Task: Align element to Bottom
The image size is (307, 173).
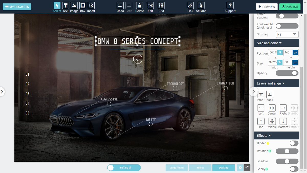Action: click(283, 121)
